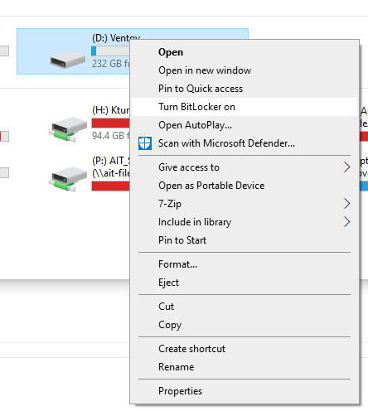The width and height of the screenshot is (368, 411).
Task: Eject the drive via Eject entry
Action: 245,283
